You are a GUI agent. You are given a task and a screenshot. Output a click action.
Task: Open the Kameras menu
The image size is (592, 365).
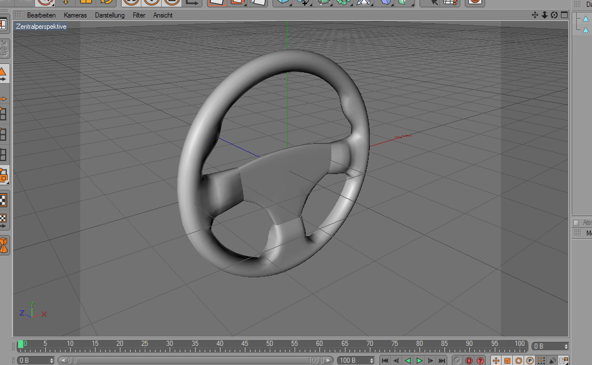coord(75,15)
